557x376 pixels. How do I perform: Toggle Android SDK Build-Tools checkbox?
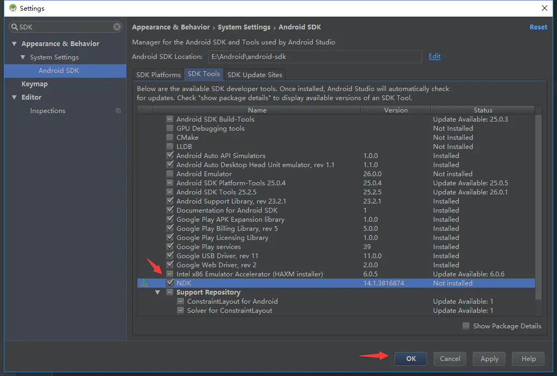[170, 119]
